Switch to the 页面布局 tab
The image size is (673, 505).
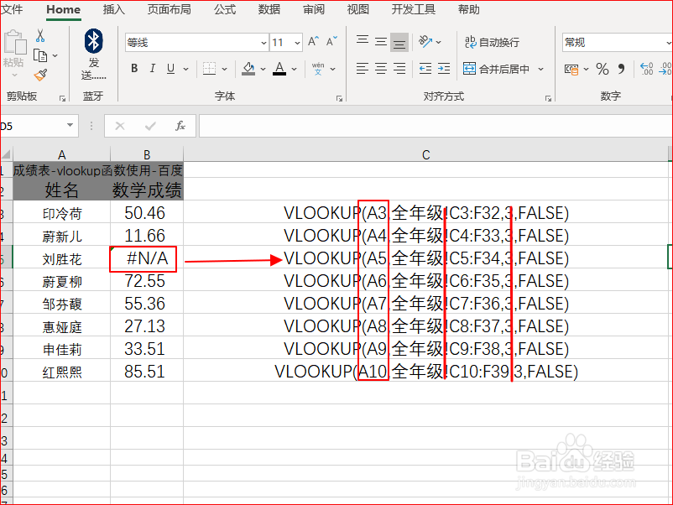170,9
